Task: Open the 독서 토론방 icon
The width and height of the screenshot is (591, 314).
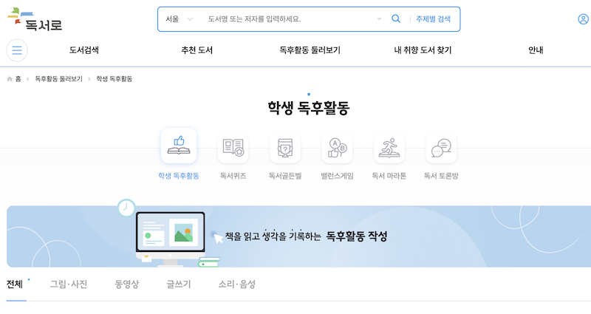Action: 441,149
